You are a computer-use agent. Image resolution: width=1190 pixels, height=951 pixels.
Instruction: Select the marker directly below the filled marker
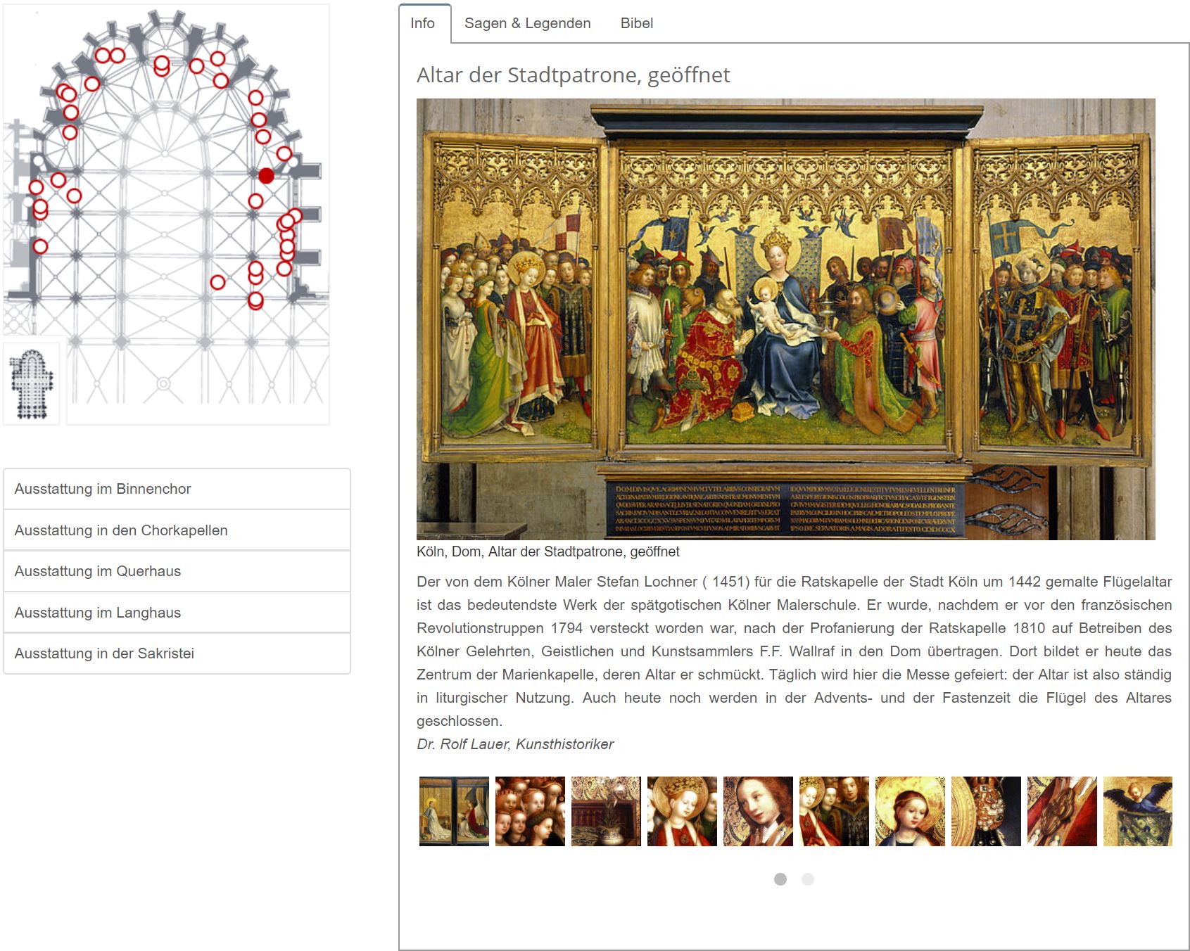256,201
